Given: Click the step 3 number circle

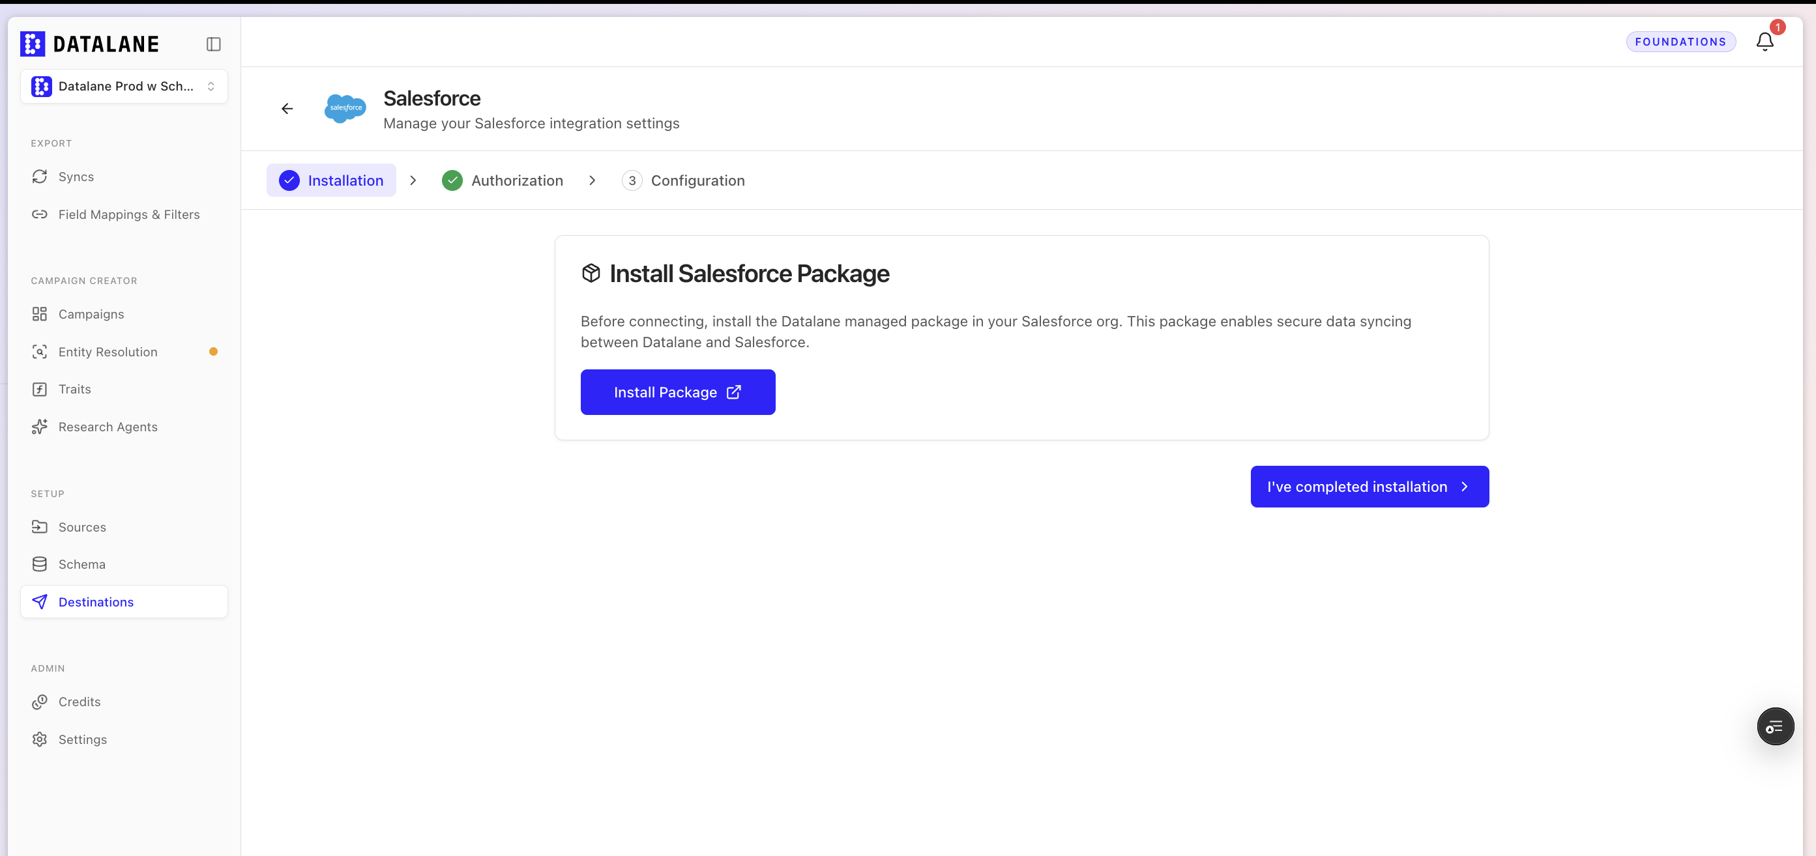Looking at the screenshot, I should point(632,180).
